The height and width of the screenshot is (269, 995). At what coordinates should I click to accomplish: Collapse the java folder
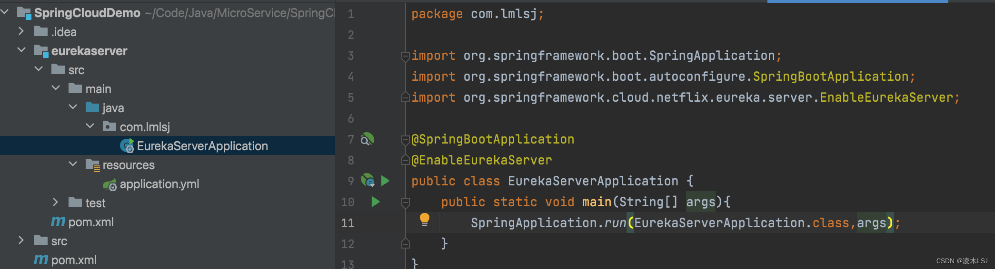pos(73,107)
